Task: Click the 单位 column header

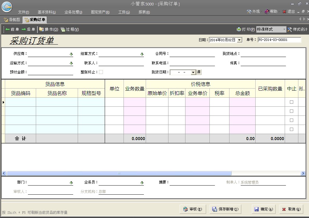Action: 114,89
